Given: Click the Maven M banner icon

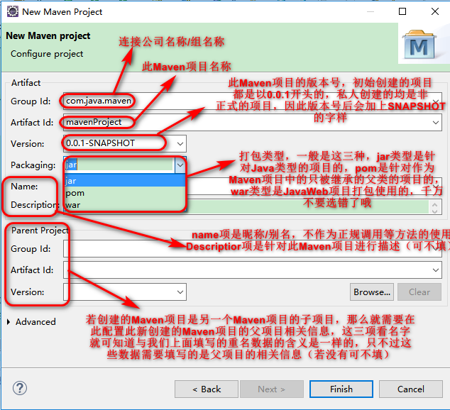Looking at the screenshot, I should [419, 45].
